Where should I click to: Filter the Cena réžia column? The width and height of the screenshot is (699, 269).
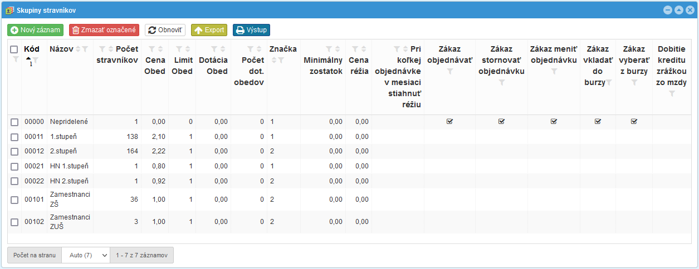(x=355, y=49)
